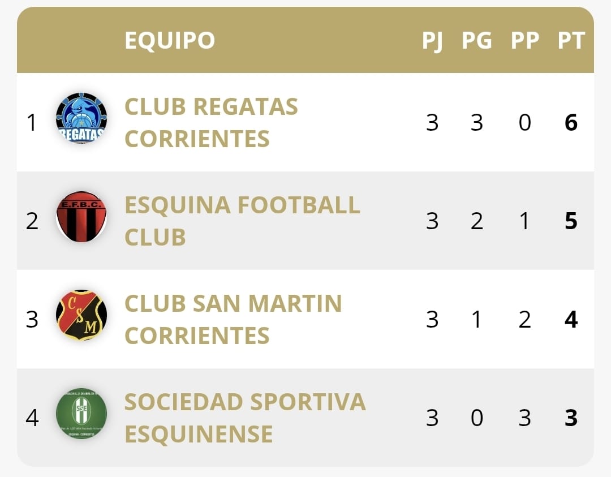Click the Club Regatas Corrientes logo
The image size is (611, 477).
[x=81, y=118]
